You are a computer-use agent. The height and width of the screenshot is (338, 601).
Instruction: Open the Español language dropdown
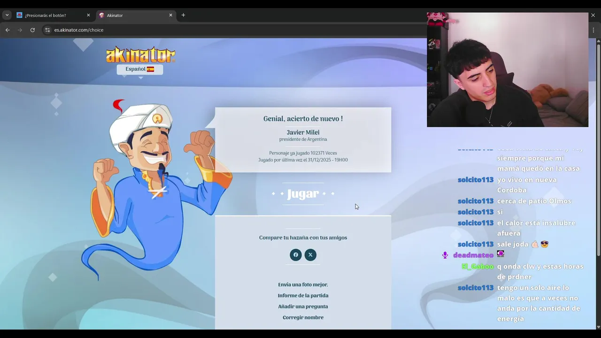coord(140,69)
